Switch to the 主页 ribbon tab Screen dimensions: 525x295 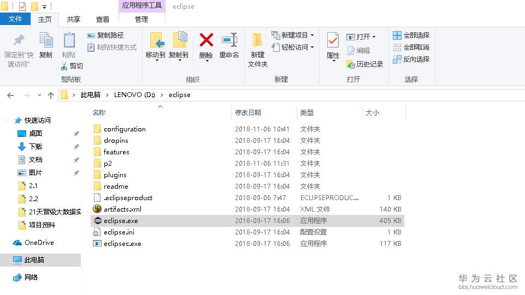point(45,20)
